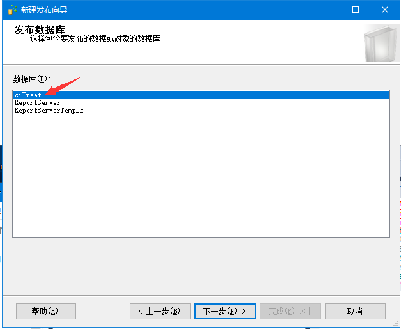Screen dimensions: 401x329
Task: Select the ReportServer database
Action: (201, 102)
